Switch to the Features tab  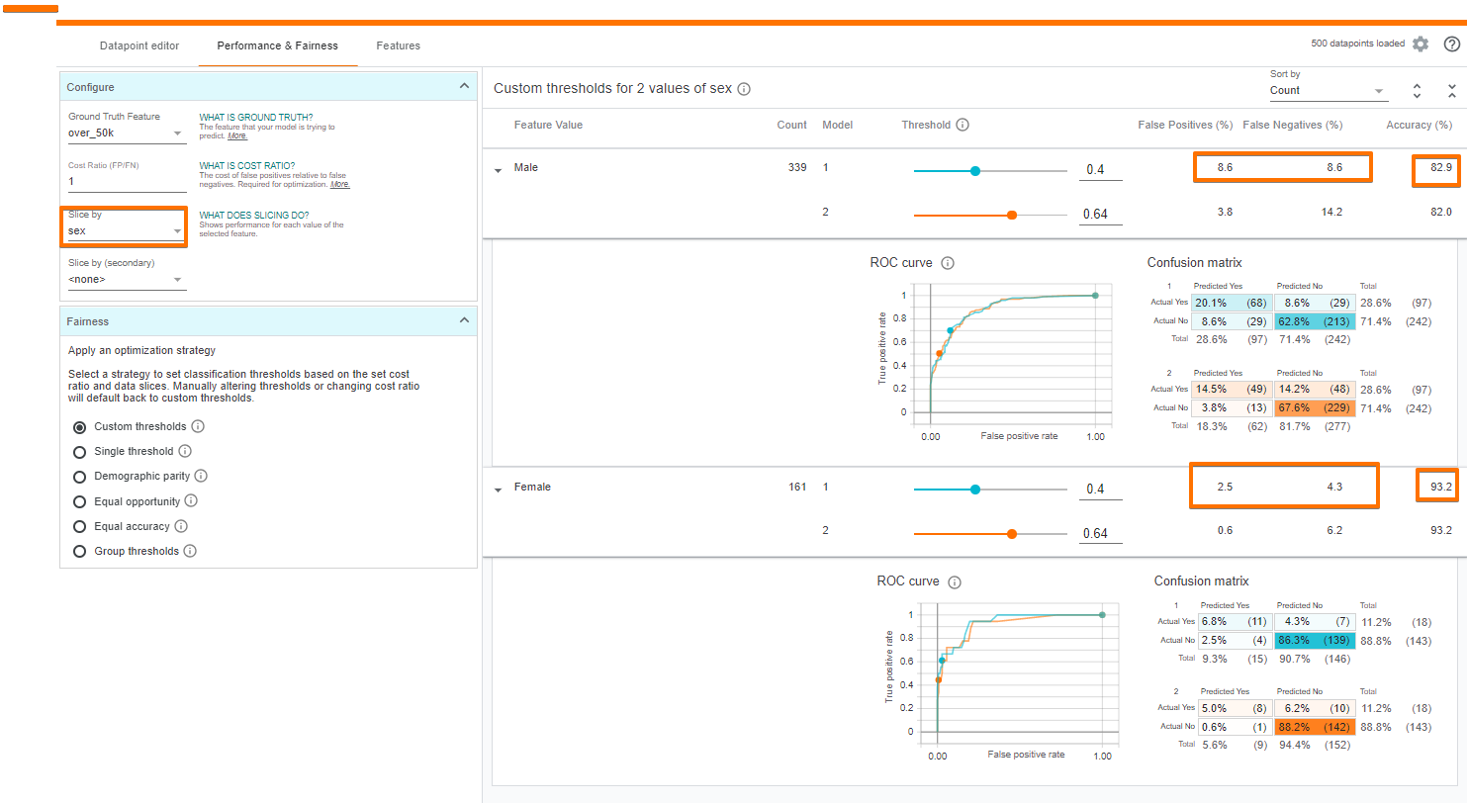[398, 46]
